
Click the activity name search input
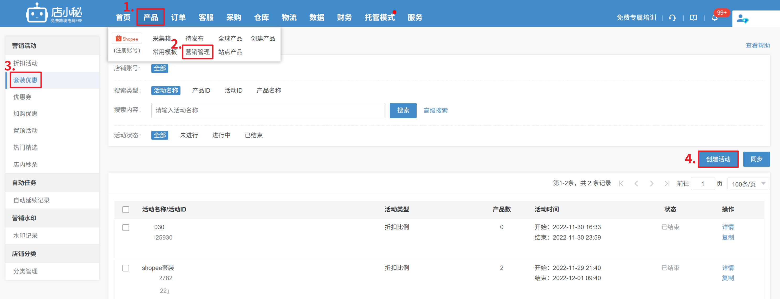click(x=268, y=110)
